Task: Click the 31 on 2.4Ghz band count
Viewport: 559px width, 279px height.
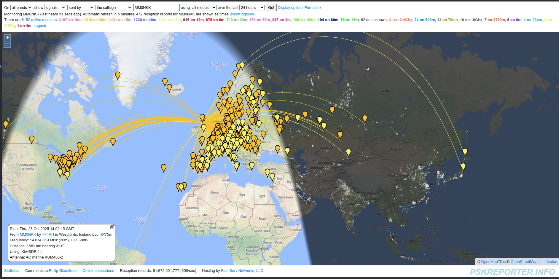Action: (400, 20)
